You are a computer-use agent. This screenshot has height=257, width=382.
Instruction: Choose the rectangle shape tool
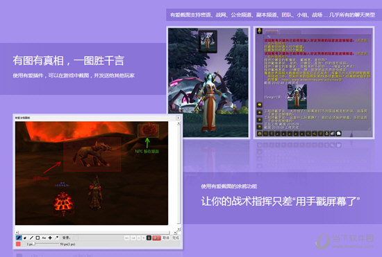pos(38,238)
